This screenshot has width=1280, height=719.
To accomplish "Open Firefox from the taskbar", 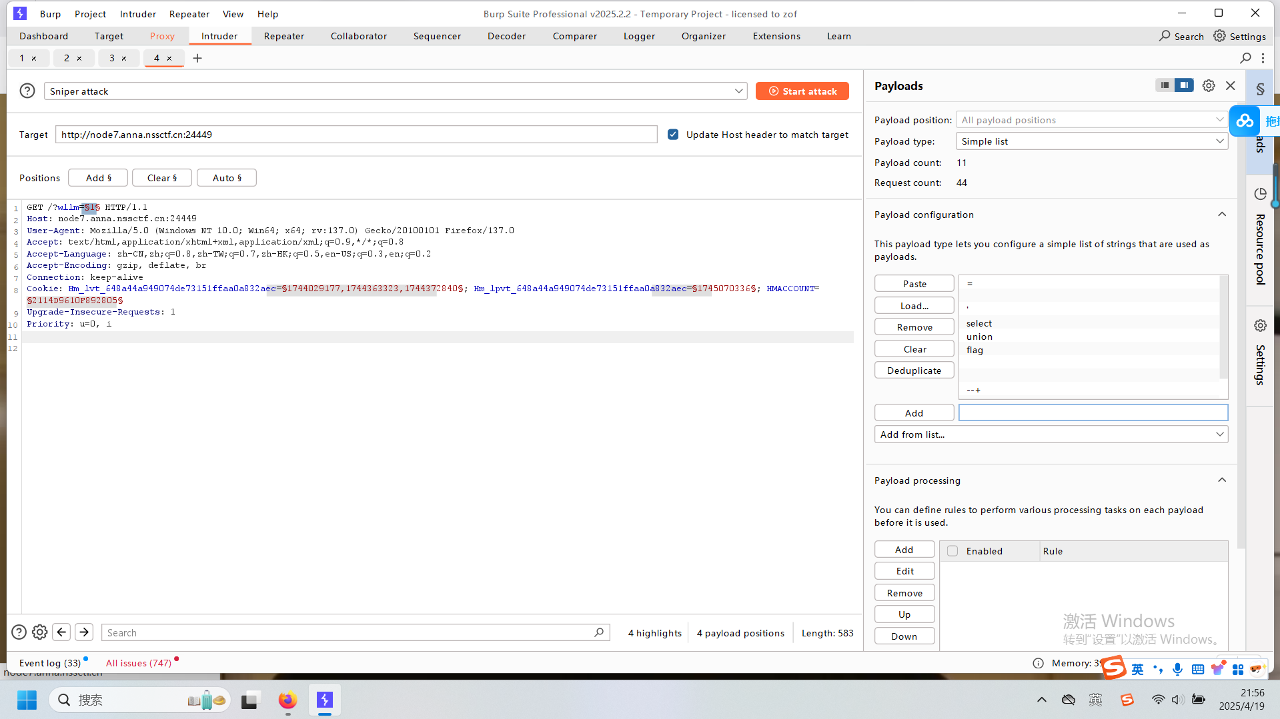I will (x=287, y=700).
